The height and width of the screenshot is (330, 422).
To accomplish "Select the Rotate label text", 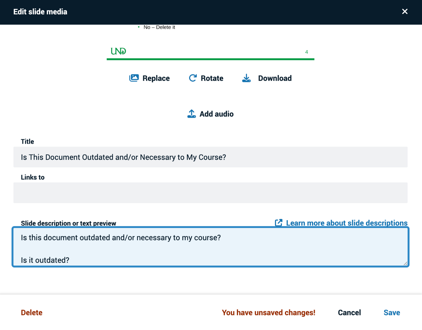I will [x=212, y=78].
